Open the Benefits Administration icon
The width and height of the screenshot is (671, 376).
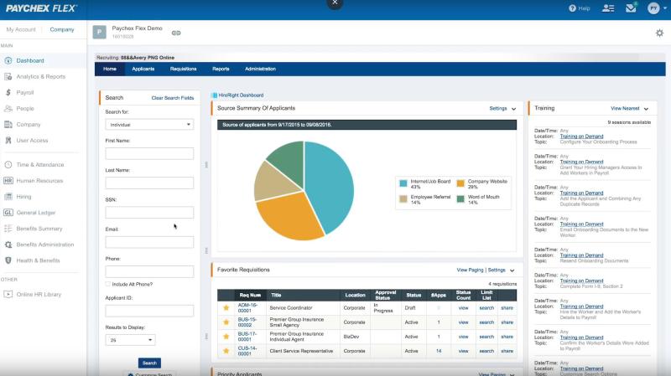(8, 245)
